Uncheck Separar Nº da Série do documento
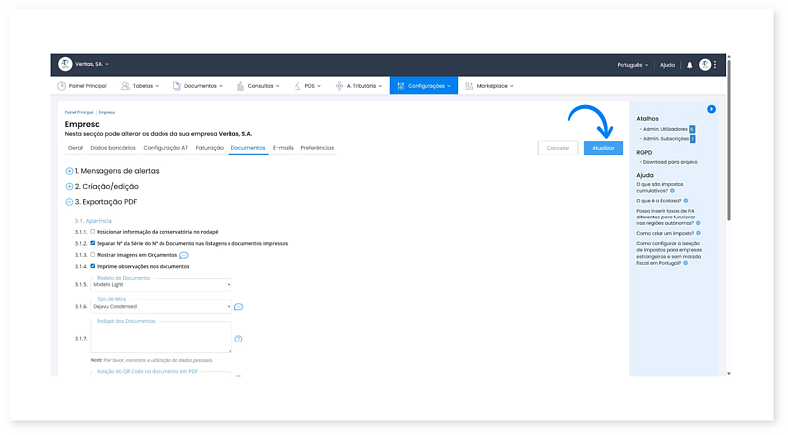788x435 pixels. (93, 243)
